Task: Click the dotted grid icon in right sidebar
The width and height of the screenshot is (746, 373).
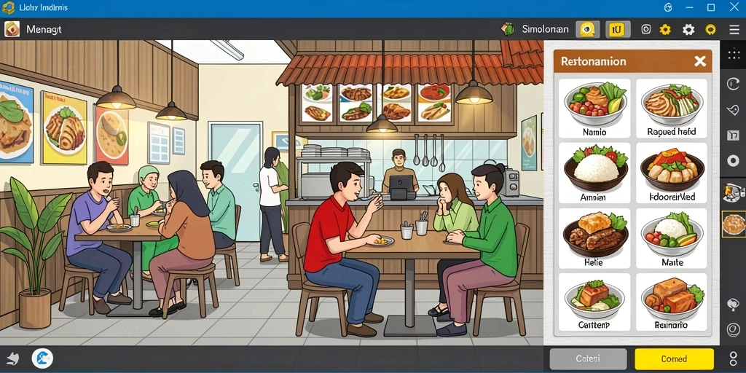Action: (734, 53)
